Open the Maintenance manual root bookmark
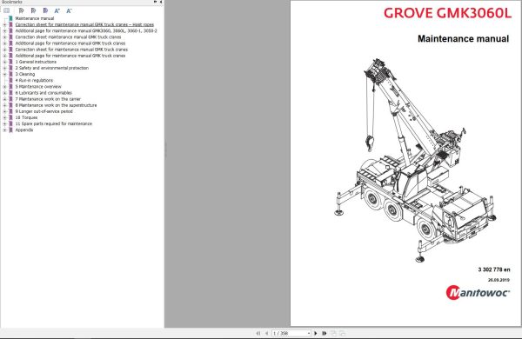 tap(35, 18)
